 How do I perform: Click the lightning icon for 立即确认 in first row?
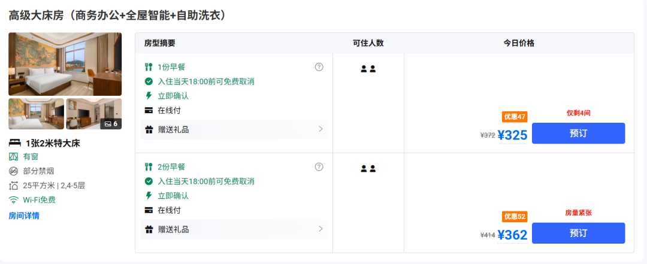click(x=149, y=96)
